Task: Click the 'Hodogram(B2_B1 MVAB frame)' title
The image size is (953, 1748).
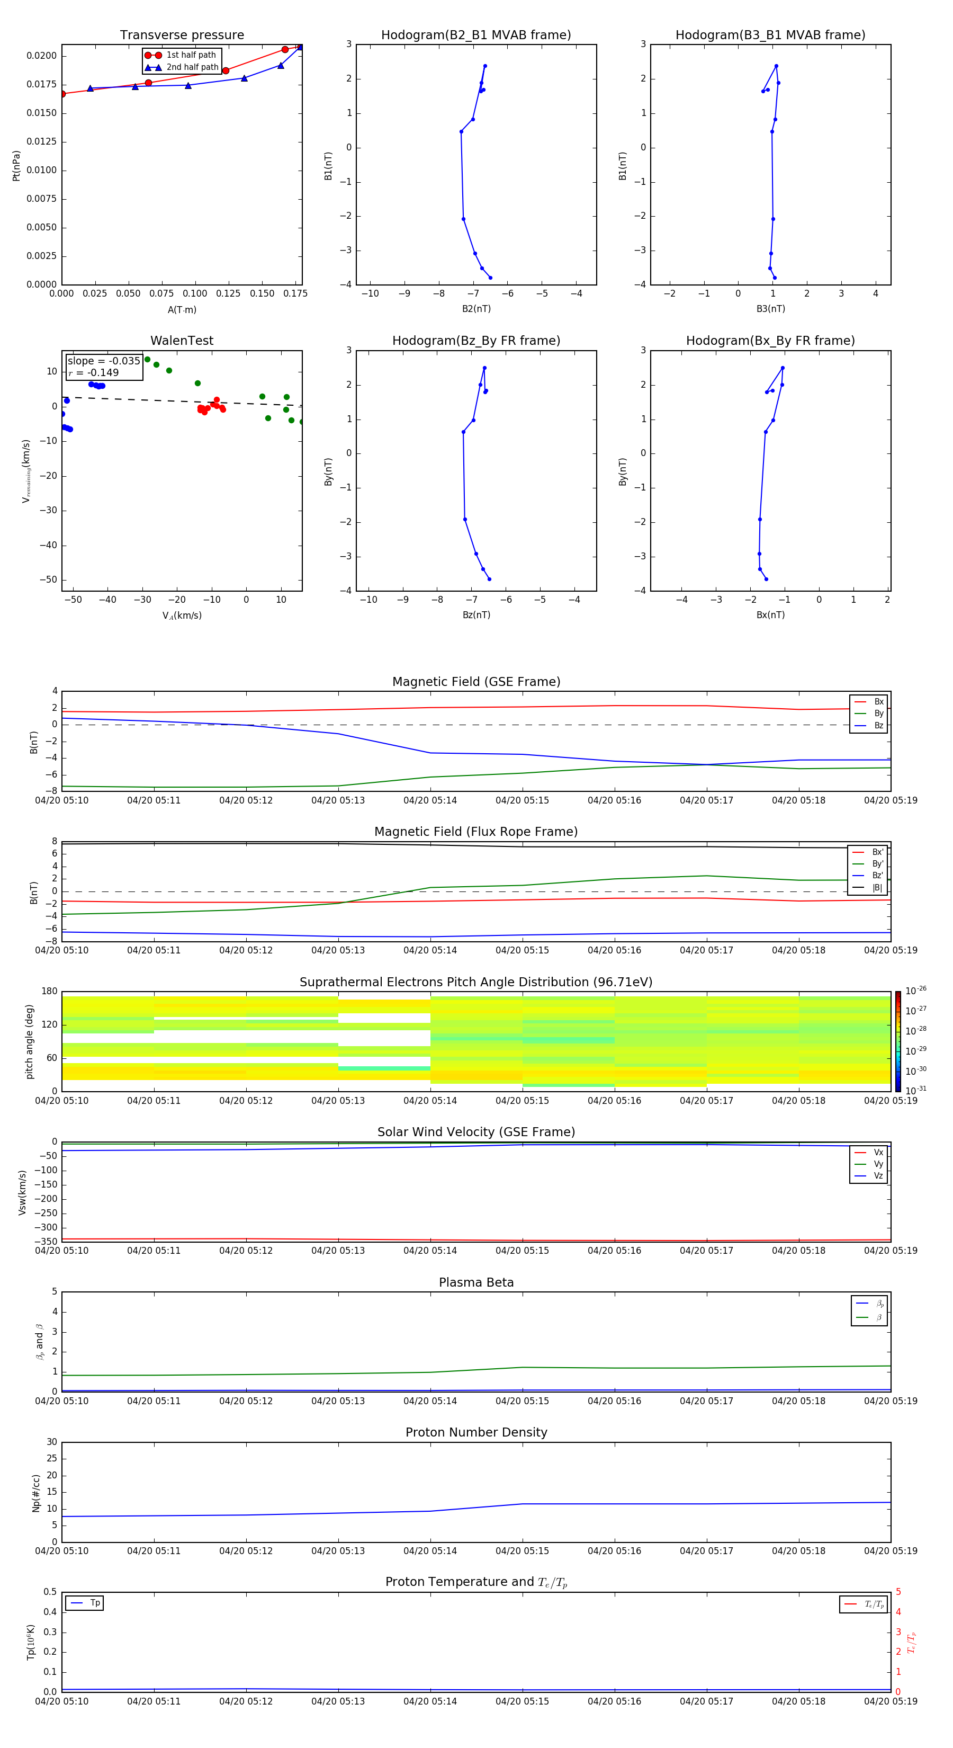Action: 476,35
